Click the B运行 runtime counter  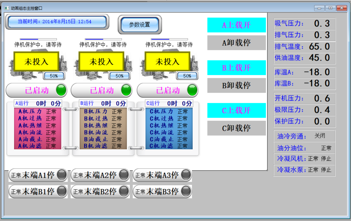(x=103, y=103)
